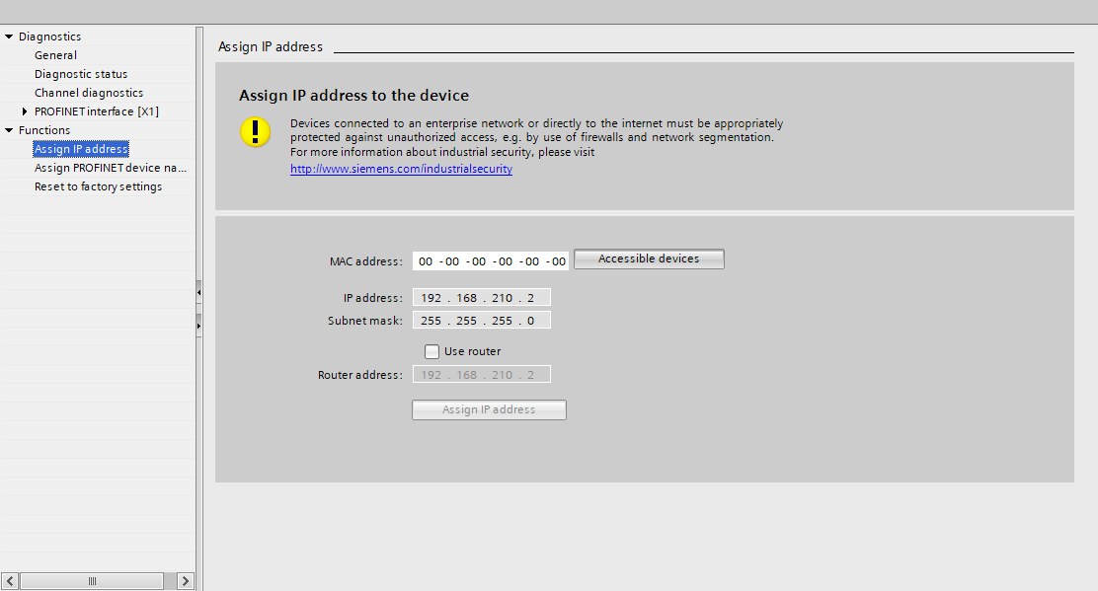Image resolution: width=1098 pixels, height=591 pixels.
Task: Edit the IP address value
Action: [481, 296]
